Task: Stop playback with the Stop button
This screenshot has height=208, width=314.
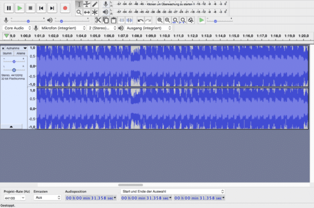Action: pos(30,8)
